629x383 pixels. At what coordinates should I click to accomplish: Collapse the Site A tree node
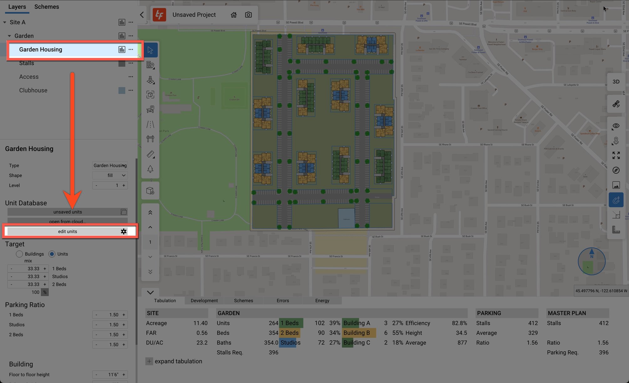[5, 22]
